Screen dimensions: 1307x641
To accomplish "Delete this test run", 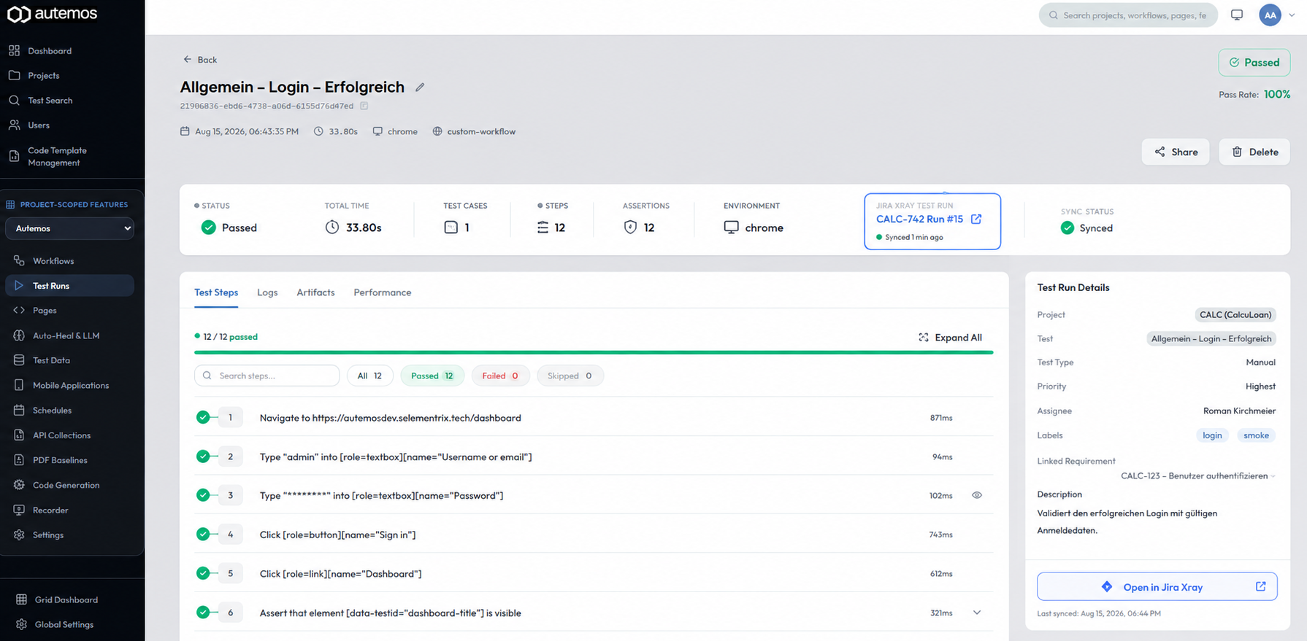I will 1254,152.
